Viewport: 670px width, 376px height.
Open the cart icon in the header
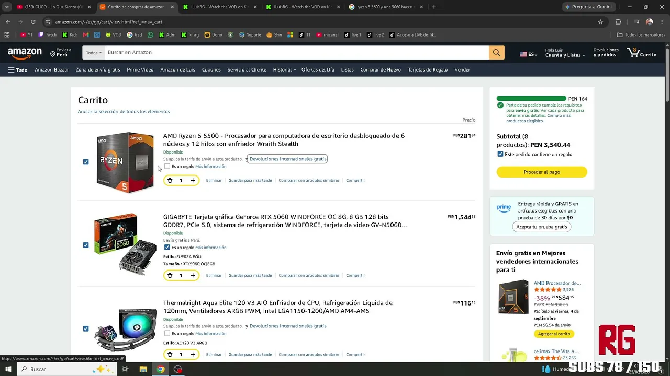(641, 53)
